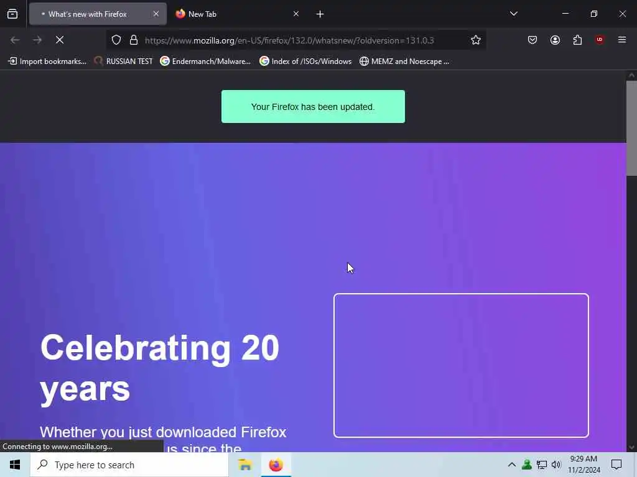This screenshot has height=477, width=637.
Task: Click Import bookmarks toolbar item
Action: point(47,61)
